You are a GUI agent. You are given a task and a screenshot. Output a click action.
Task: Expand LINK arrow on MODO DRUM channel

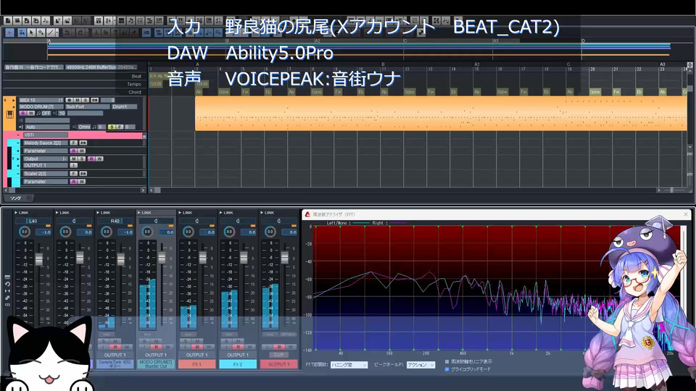click(140, 213)
